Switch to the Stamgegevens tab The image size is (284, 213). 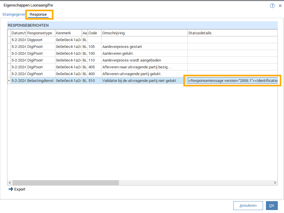14,14
